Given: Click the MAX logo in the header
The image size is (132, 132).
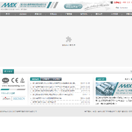Looking at the screenshot, I should point(9,5).
